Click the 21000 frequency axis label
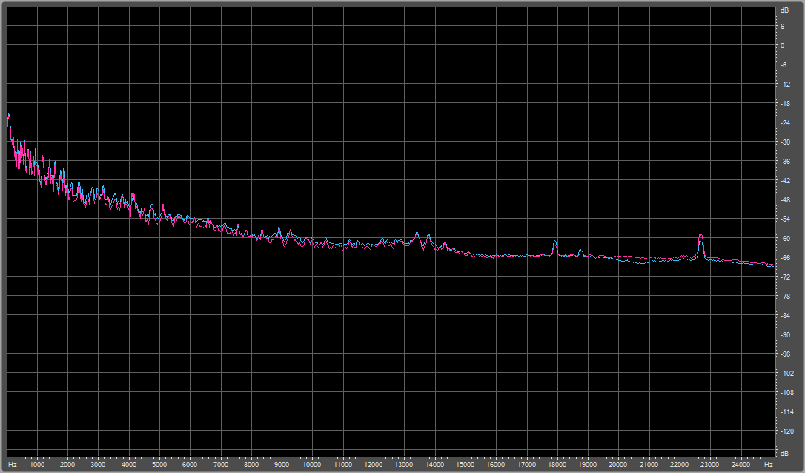Viewport: 805px width, 473px height. tap(649, 464)
